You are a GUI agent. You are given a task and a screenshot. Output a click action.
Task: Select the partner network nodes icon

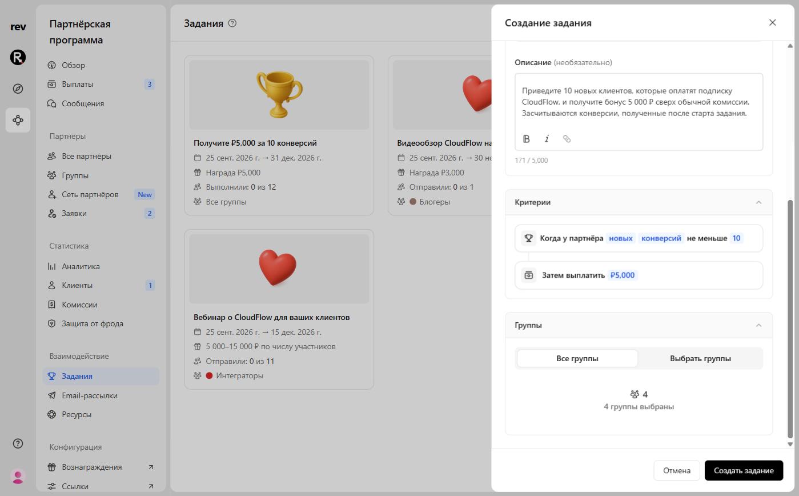18,120
